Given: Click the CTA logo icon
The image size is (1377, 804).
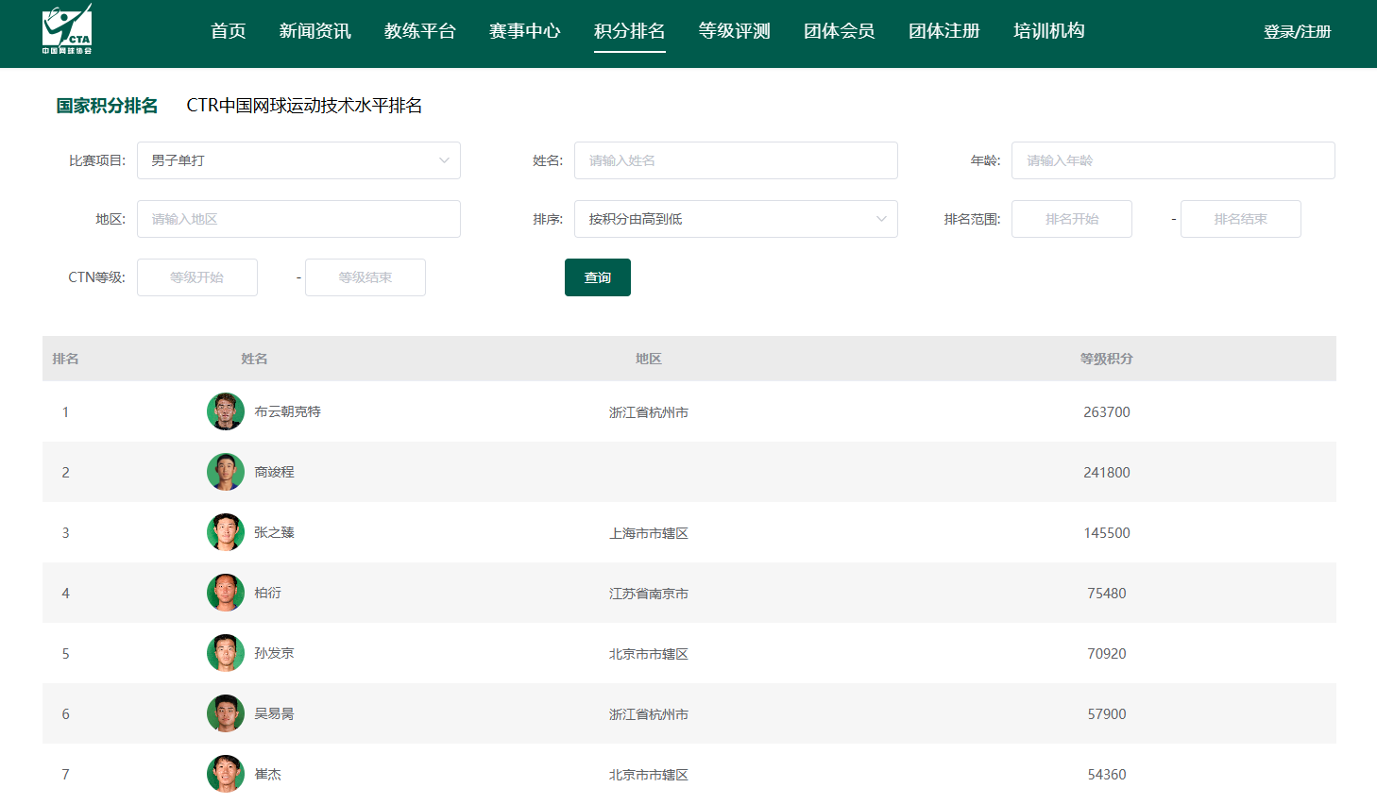Looking at the screenshot, I should pyautogui.click(x=67, y=29).
